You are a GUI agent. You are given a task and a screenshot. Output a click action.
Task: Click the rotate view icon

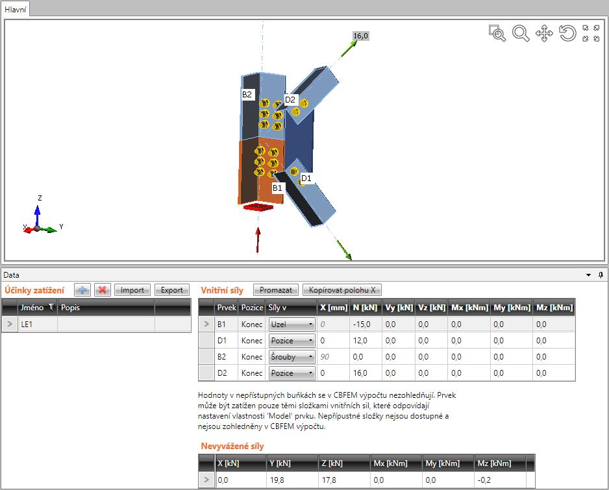pyautogui.click(x=567, y=33)
